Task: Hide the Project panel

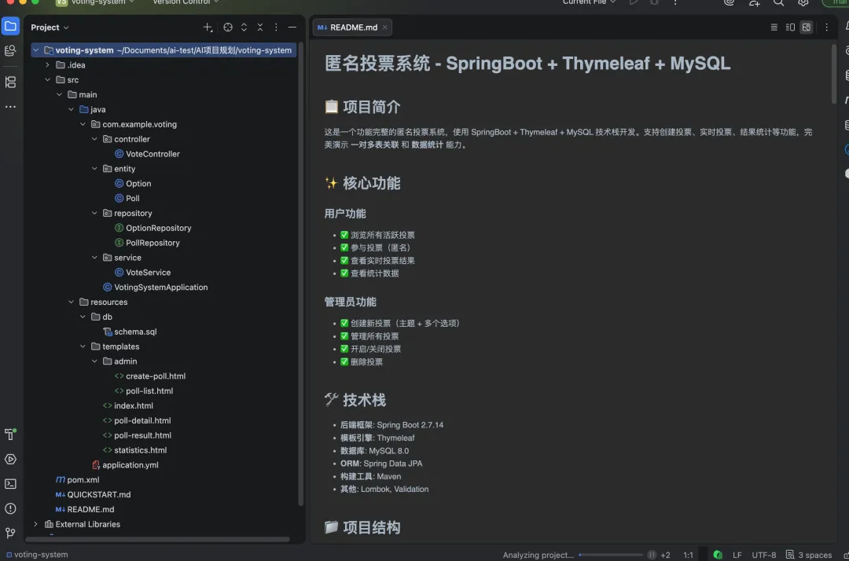Action: click(292, 27)
